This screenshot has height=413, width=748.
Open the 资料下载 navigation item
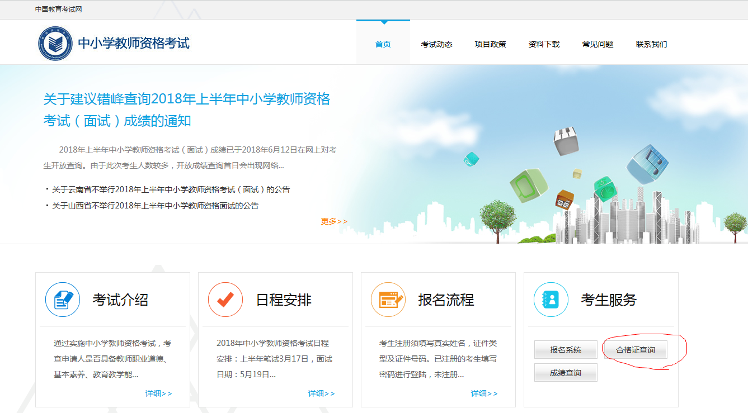point(544,44)
